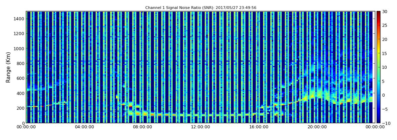Click the 04:00:00 time axis label
Screen dimensions: 397x140
[84, 127]
